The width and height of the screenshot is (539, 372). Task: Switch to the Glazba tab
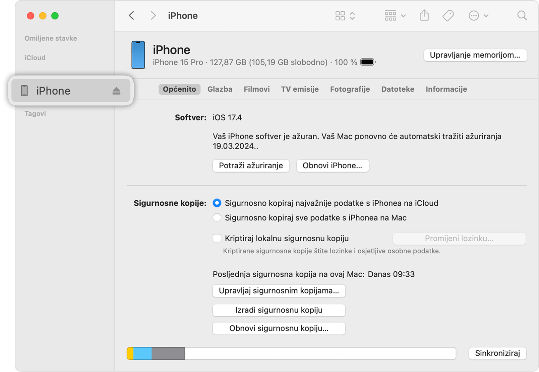coord(220,89)
